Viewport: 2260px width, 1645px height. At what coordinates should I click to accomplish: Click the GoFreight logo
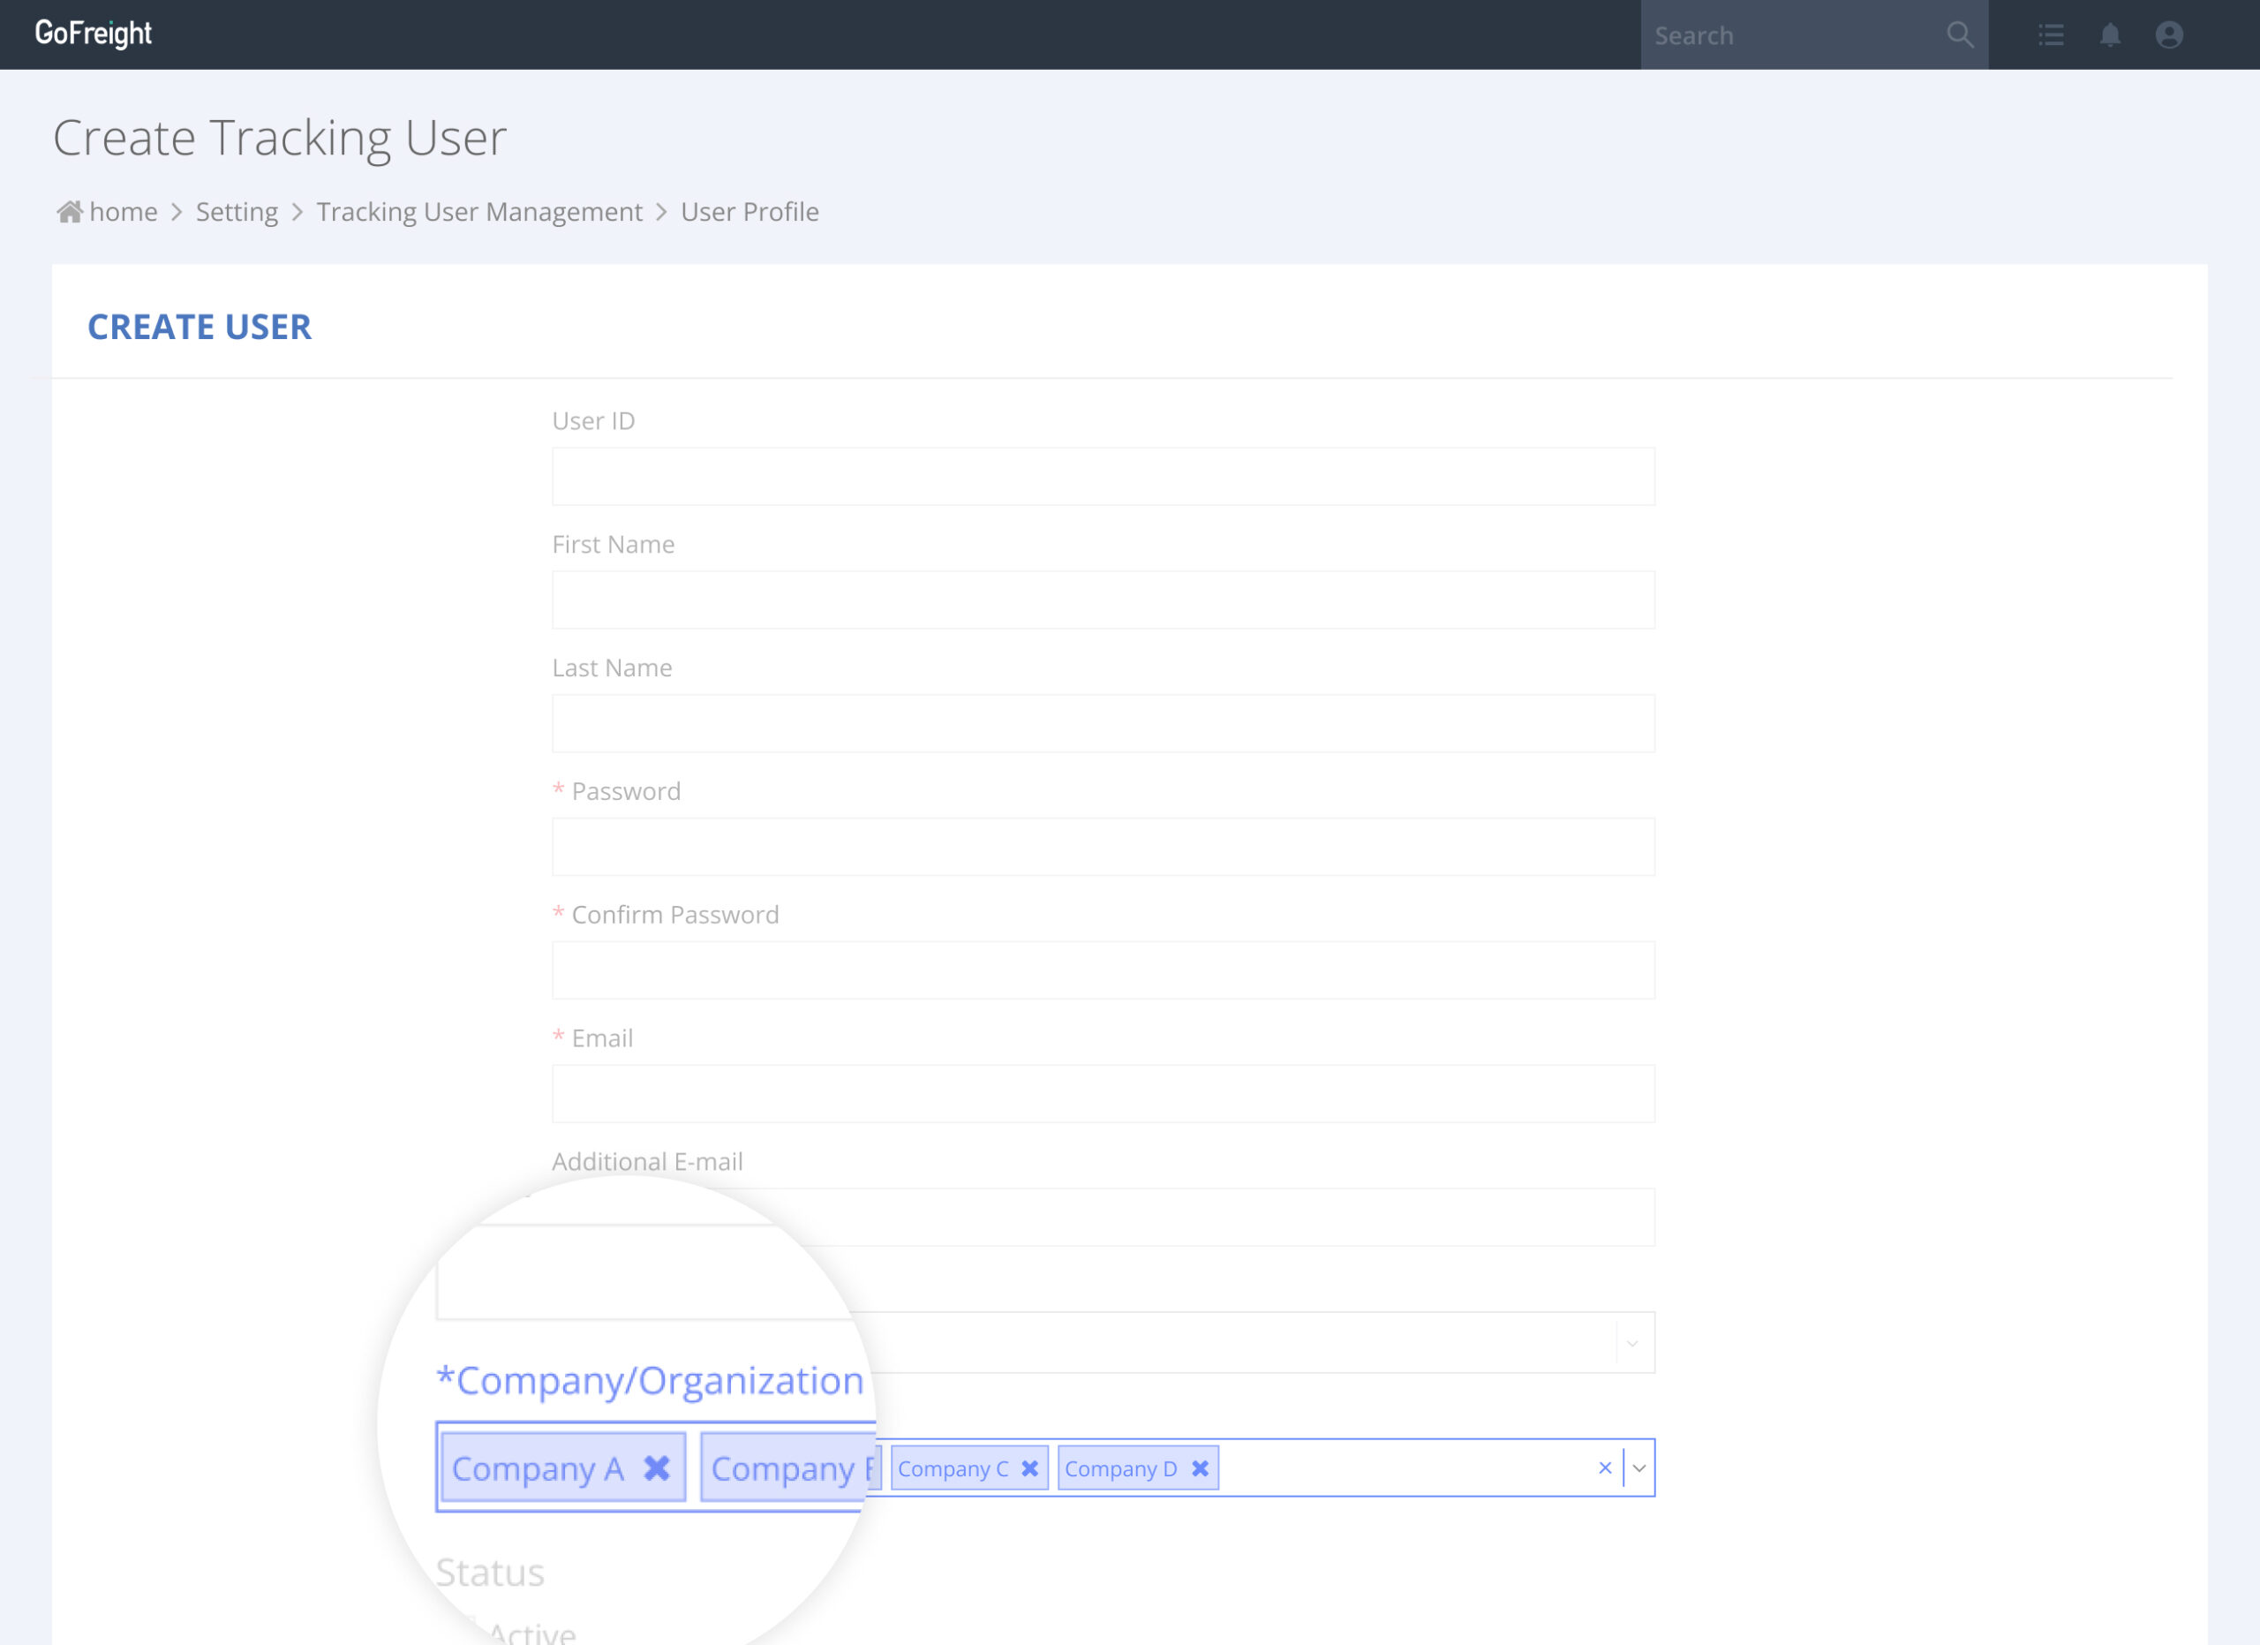pyautogui.click(x=94, y=33)
